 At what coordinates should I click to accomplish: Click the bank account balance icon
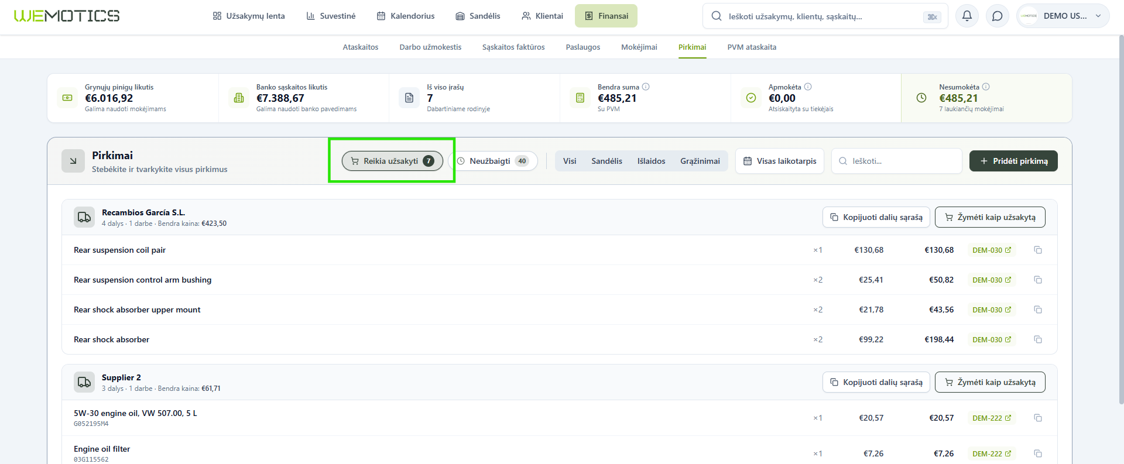(x=239, y=98)
